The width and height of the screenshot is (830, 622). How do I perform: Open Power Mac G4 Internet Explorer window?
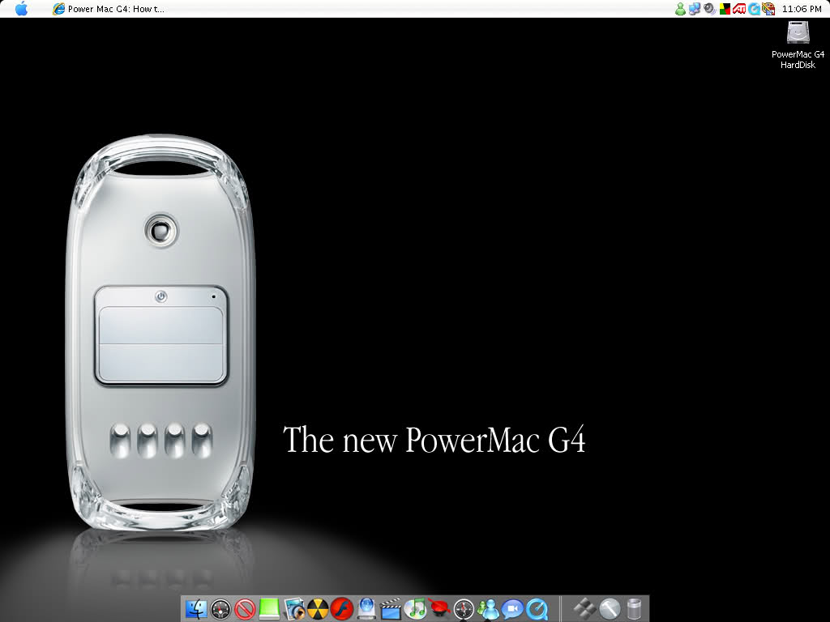click(109, 8)
